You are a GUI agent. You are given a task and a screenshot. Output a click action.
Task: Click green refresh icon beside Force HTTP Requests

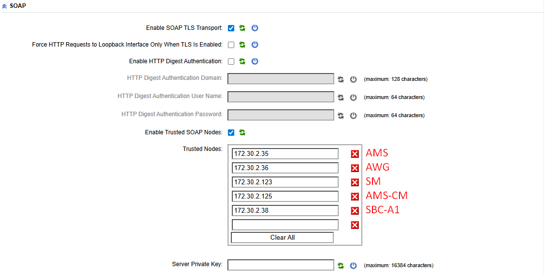242,45
